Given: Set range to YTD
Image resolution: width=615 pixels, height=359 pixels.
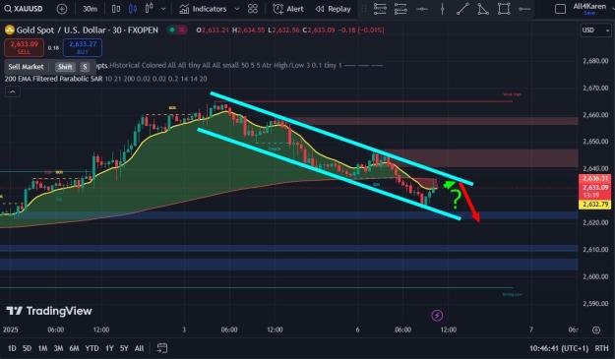Looking at the screenshot, I should point(92,348).
